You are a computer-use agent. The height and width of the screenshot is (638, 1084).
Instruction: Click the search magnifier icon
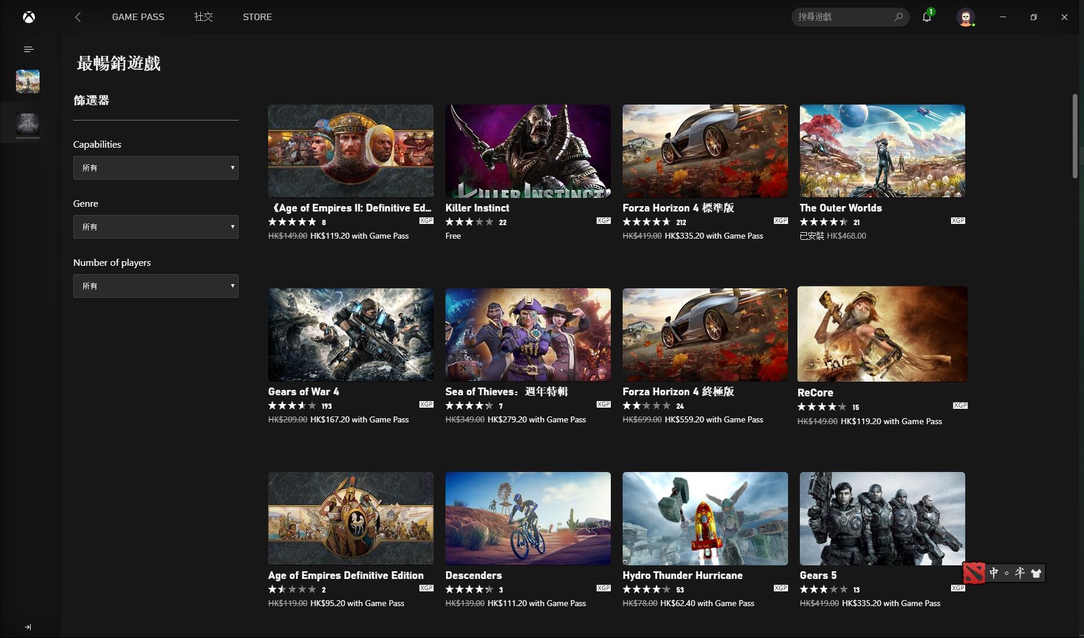click(x=899, y=17)
